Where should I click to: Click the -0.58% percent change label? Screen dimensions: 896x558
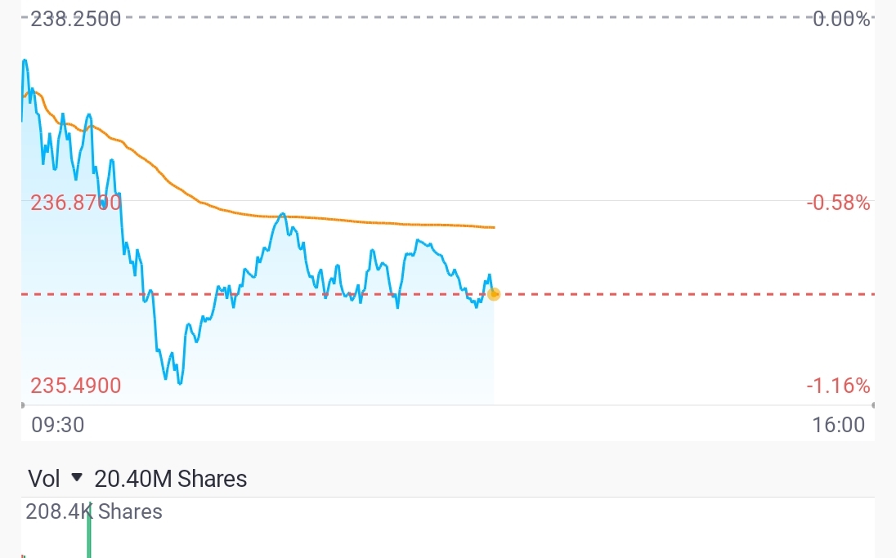pyautogui.click(x=839, y=203)
